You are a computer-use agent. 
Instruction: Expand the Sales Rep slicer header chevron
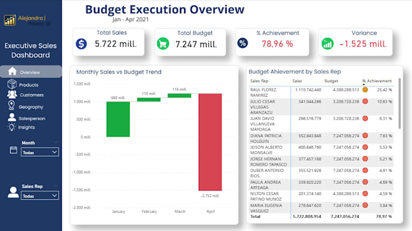[56, 186]
